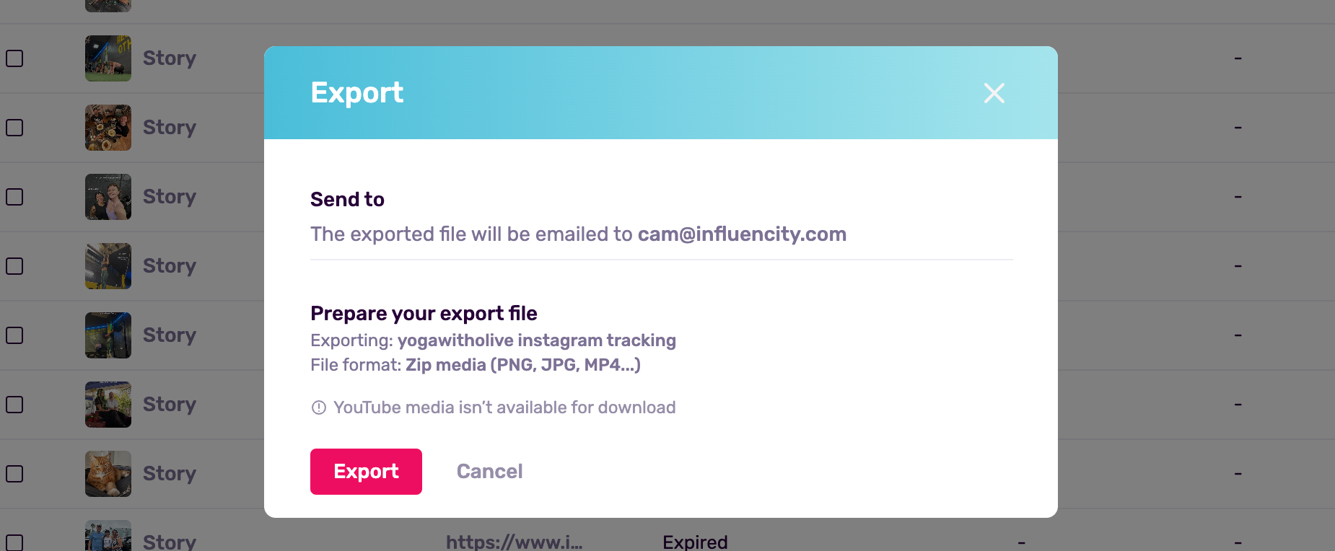Check the box next to the selfie story

pos(14,197)
